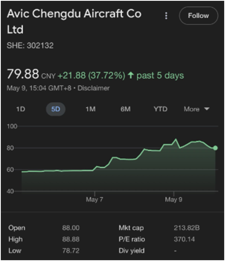Screen dimensions: 225x261
Task: Click the green up arrow indicator
Action: (131, 75)
